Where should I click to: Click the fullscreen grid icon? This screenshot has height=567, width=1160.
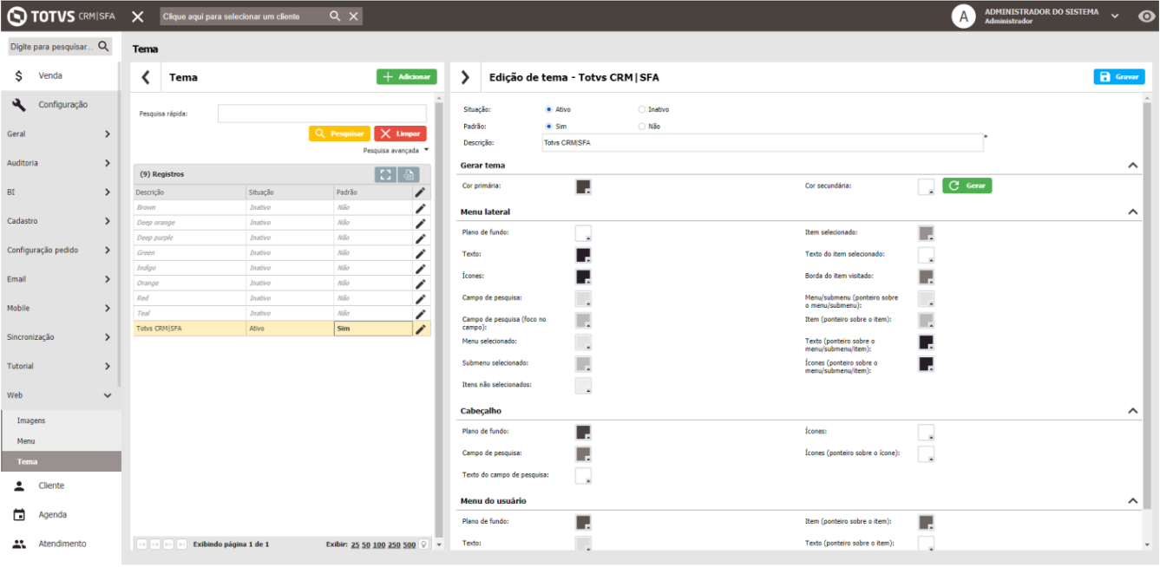(x=385, y=174)
